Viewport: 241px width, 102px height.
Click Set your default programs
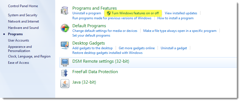91,35
